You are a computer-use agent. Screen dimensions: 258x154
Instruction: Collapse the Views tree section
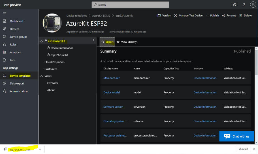(42, 76)
